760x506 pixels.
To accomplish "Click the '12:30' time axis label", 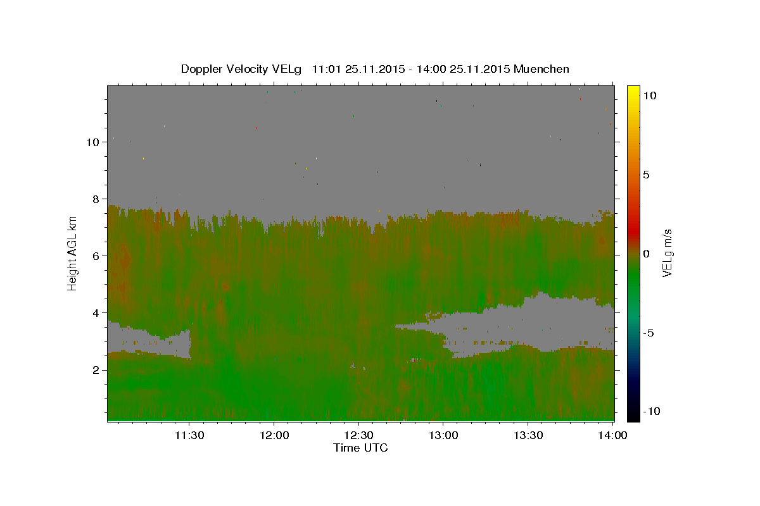I will coord(358,436).
